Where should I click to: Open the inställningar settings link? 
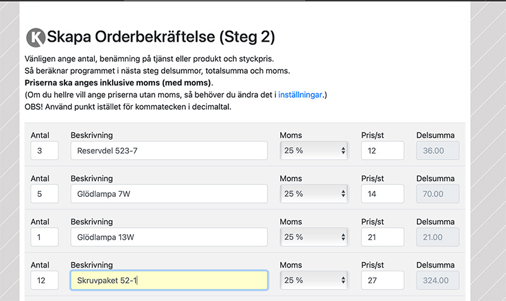coord(300,95)
